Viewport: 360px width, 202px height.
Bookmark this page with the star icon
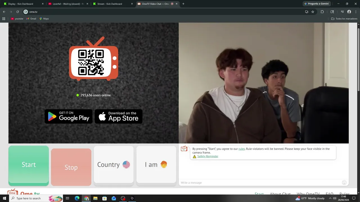(x=313, y=12)
